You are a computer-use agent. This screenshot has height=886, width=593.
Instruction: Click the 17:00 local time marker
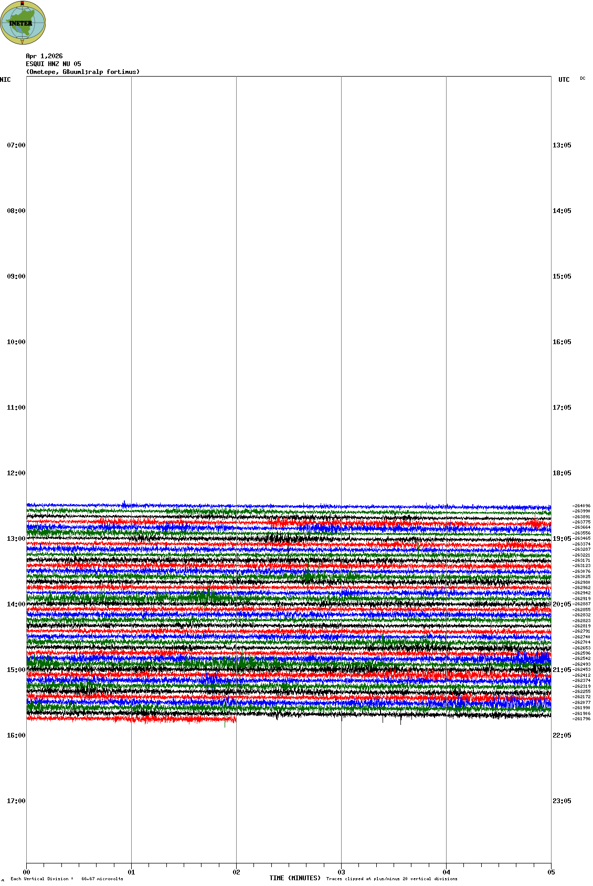16,801
